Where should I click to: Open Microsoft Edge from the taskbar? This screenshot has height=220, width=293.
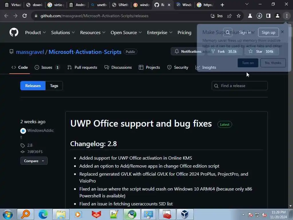[x=43, y=214]
